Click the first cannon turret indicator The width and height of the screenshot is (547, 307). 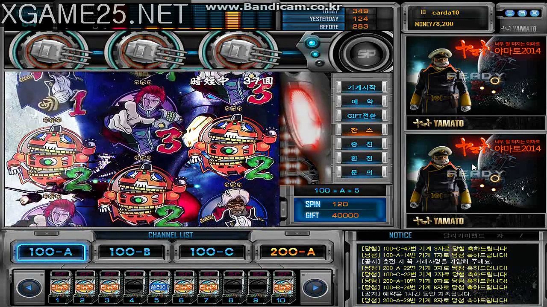(50, 52)
